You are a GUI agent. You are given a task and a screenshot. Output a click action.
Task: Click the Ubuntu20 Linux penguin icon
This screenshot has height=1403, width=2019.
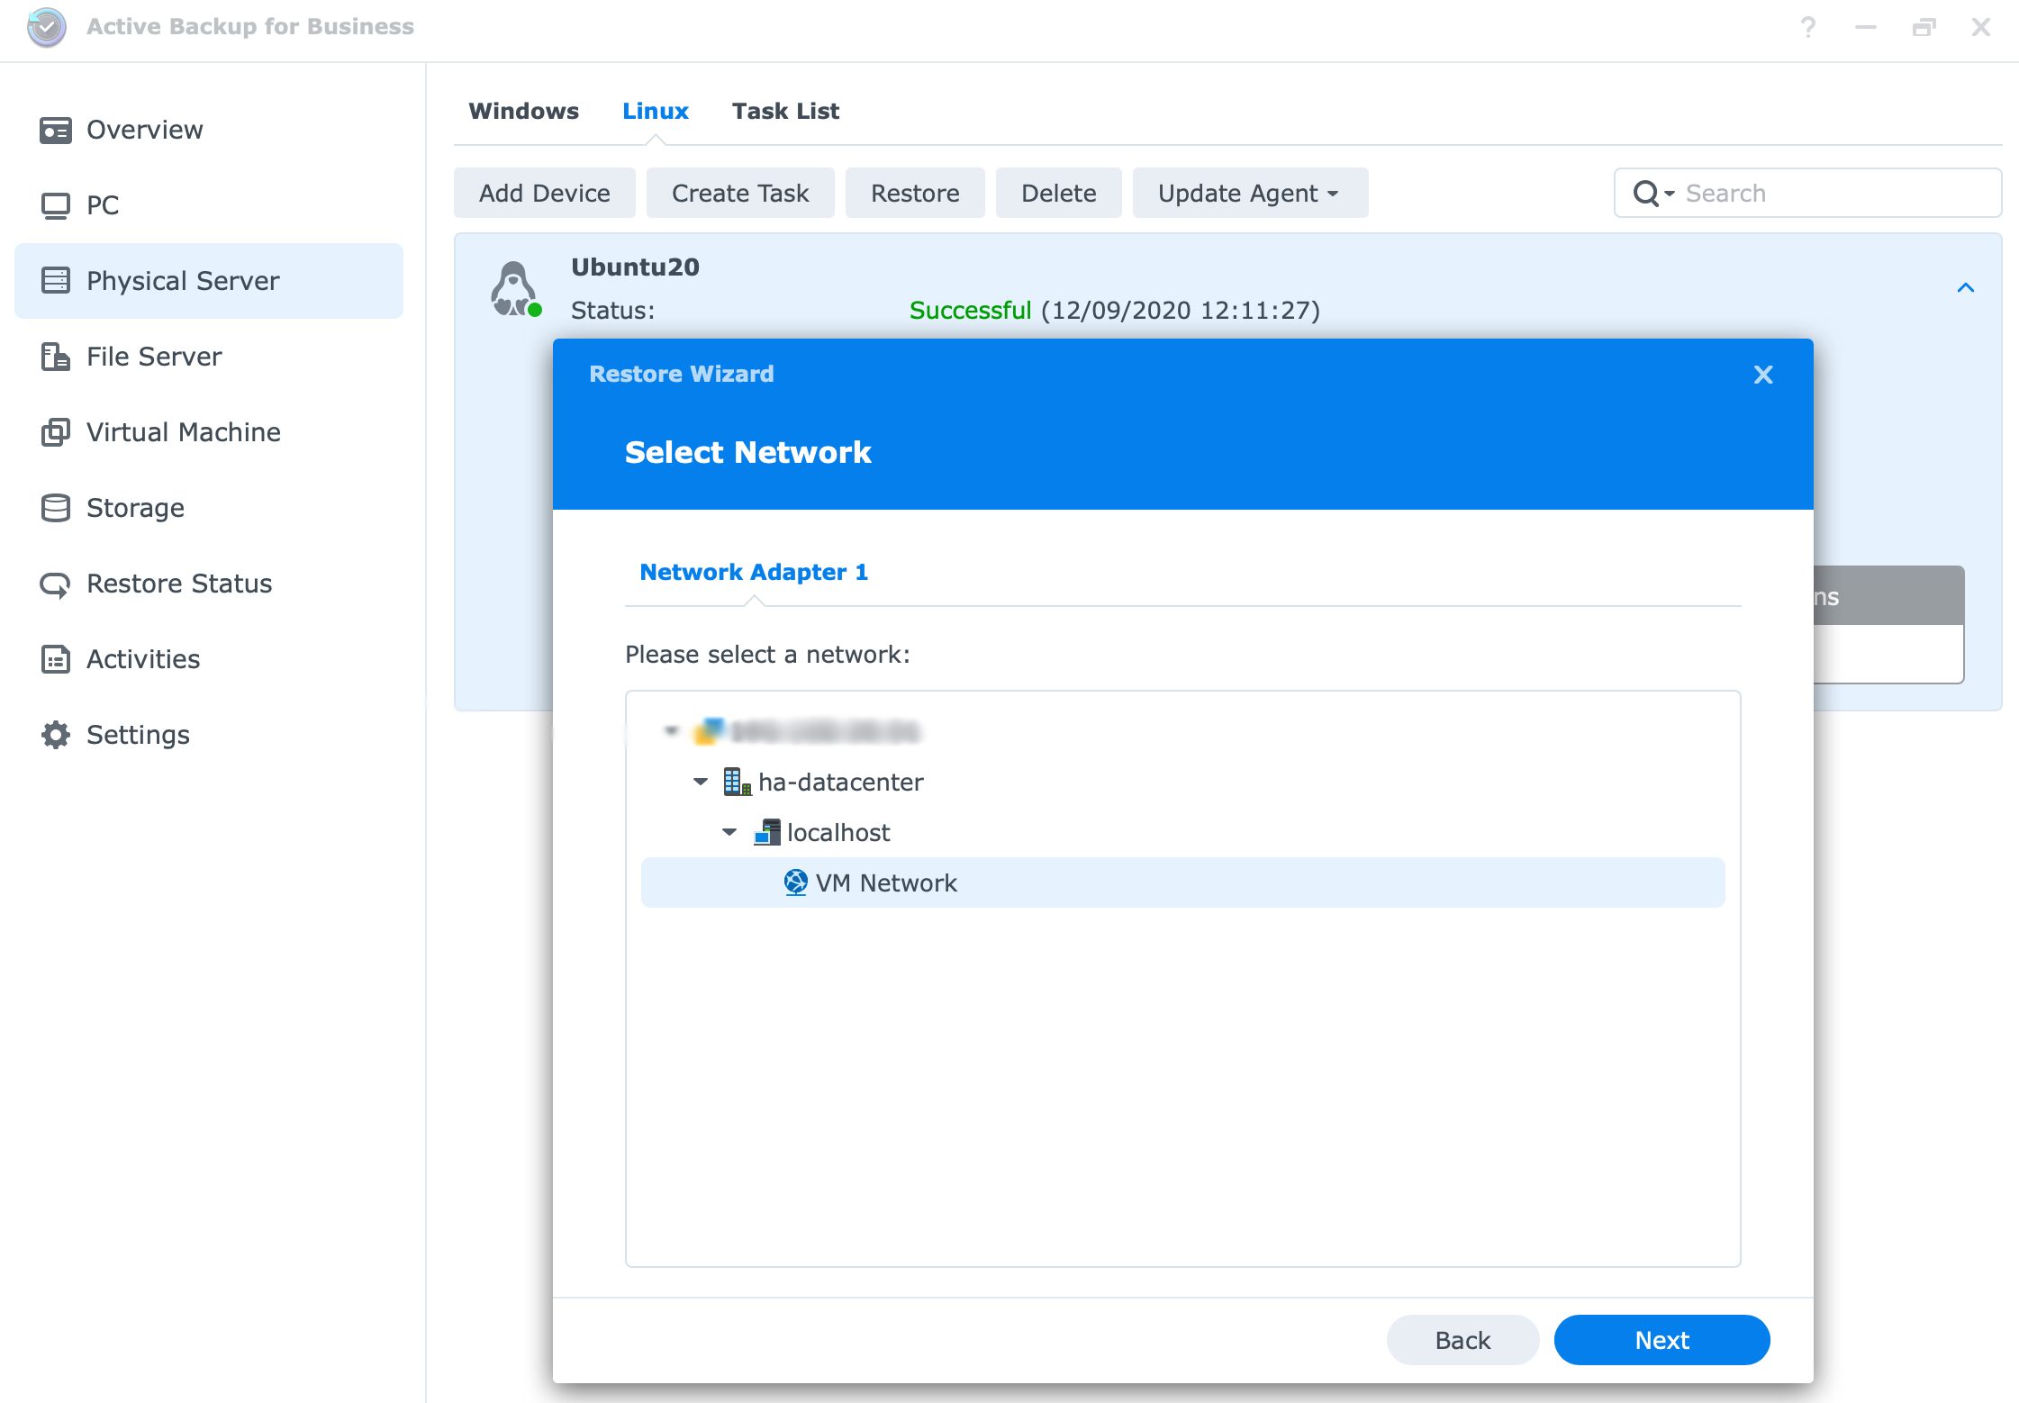(x=514, y=289)
